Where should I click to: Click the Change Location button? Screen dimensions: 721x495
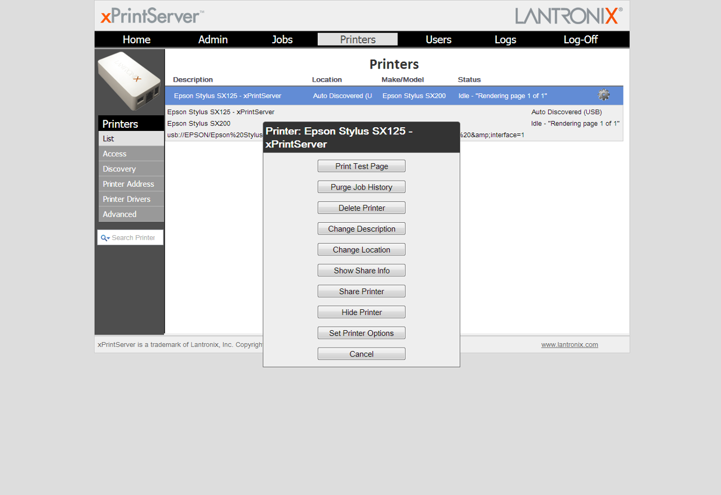pyautogui.click(x=362, y=249)
